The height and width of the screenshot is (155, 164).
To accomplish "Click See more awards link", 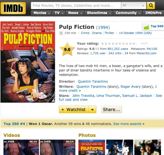I will pyautogui.click(x=127, y=124).
